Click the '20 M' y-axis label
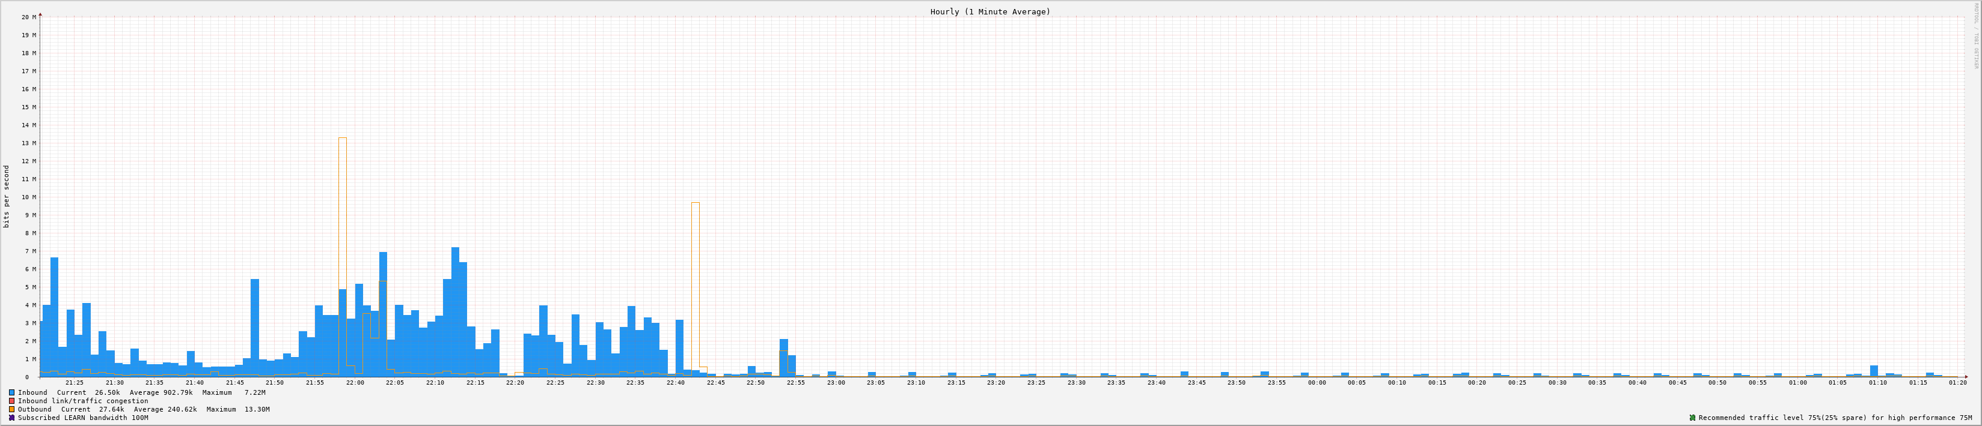The height and width of the screenshot is (426, 1982). pyautogui.click(x=28, y=17)
